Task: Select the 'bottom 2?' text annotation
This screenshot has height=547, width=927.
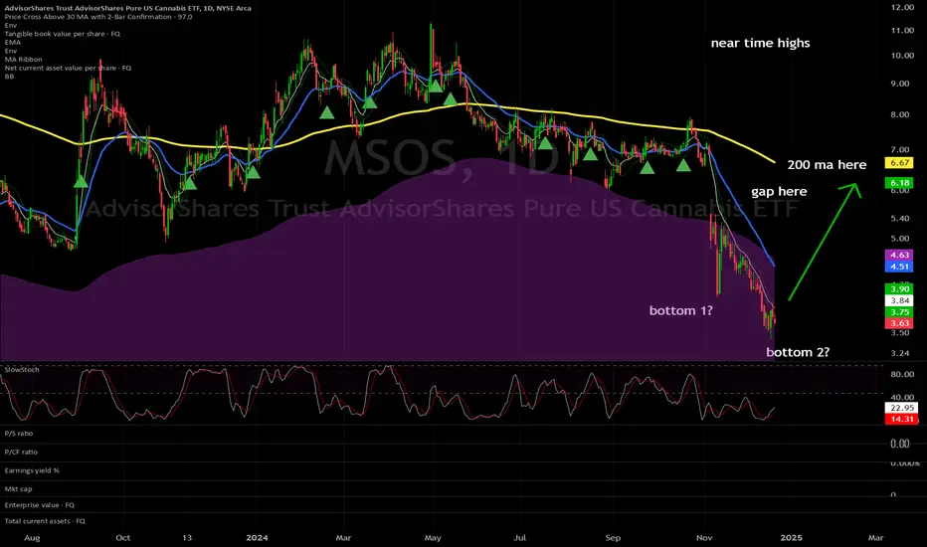Action: coord(798,352)
